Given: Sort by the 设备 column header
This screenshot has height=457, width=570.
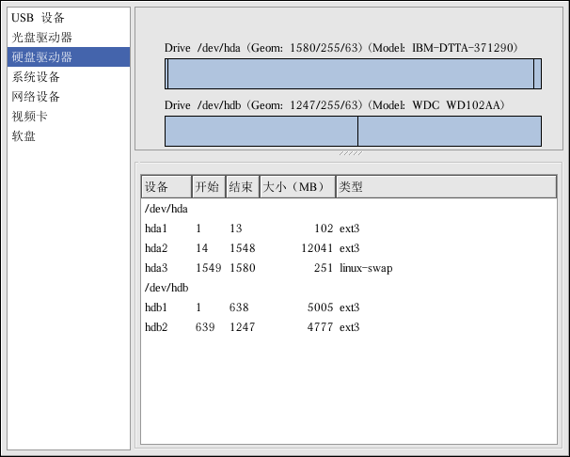Looking at the screenshot, I should (166, 186).
